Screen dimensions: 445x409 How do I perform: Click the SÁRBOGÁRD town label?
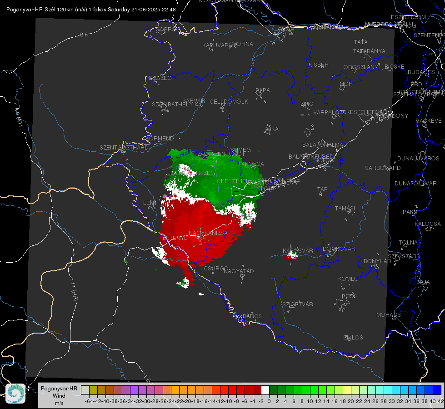[383, 168]
